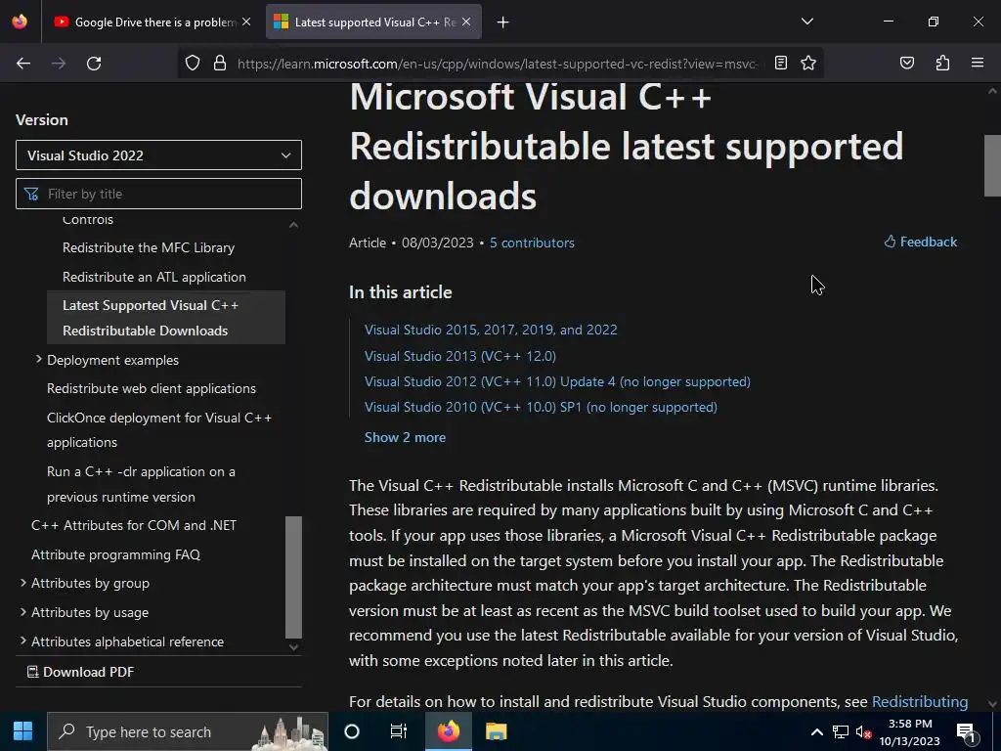
Task: Click the Firefox back arrow button
Action: [23, 64]
